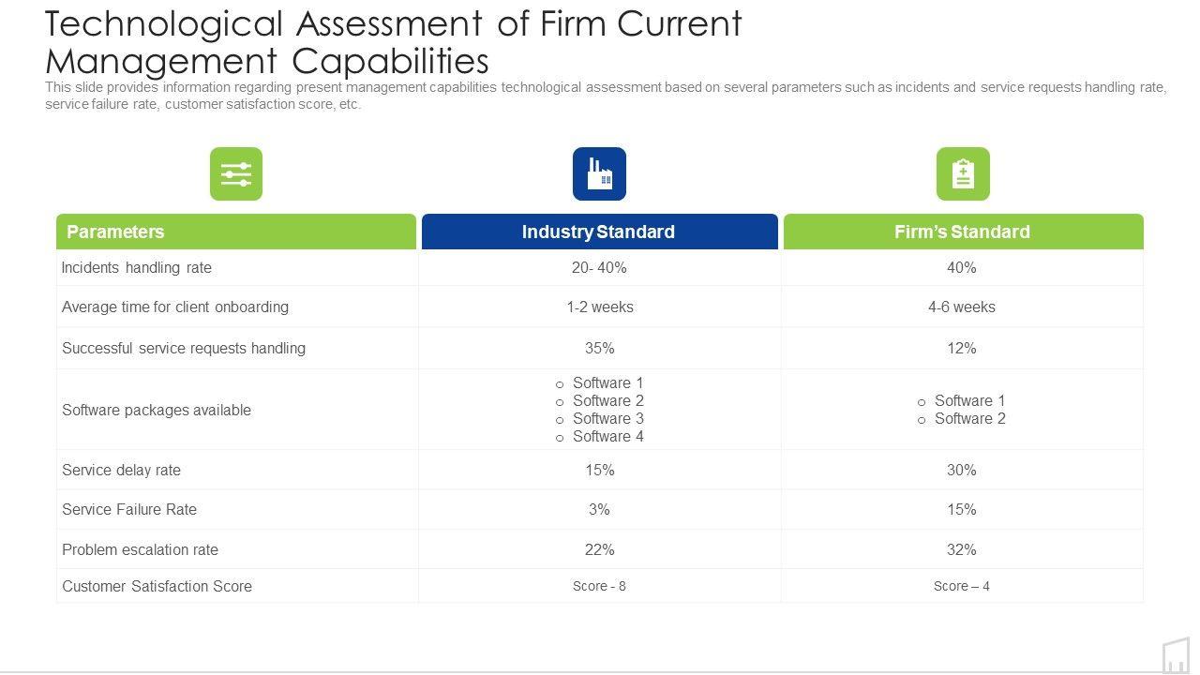Click the Service delay rate label
Viewport: 1200px width, 675px height.
tap(121, 470)
